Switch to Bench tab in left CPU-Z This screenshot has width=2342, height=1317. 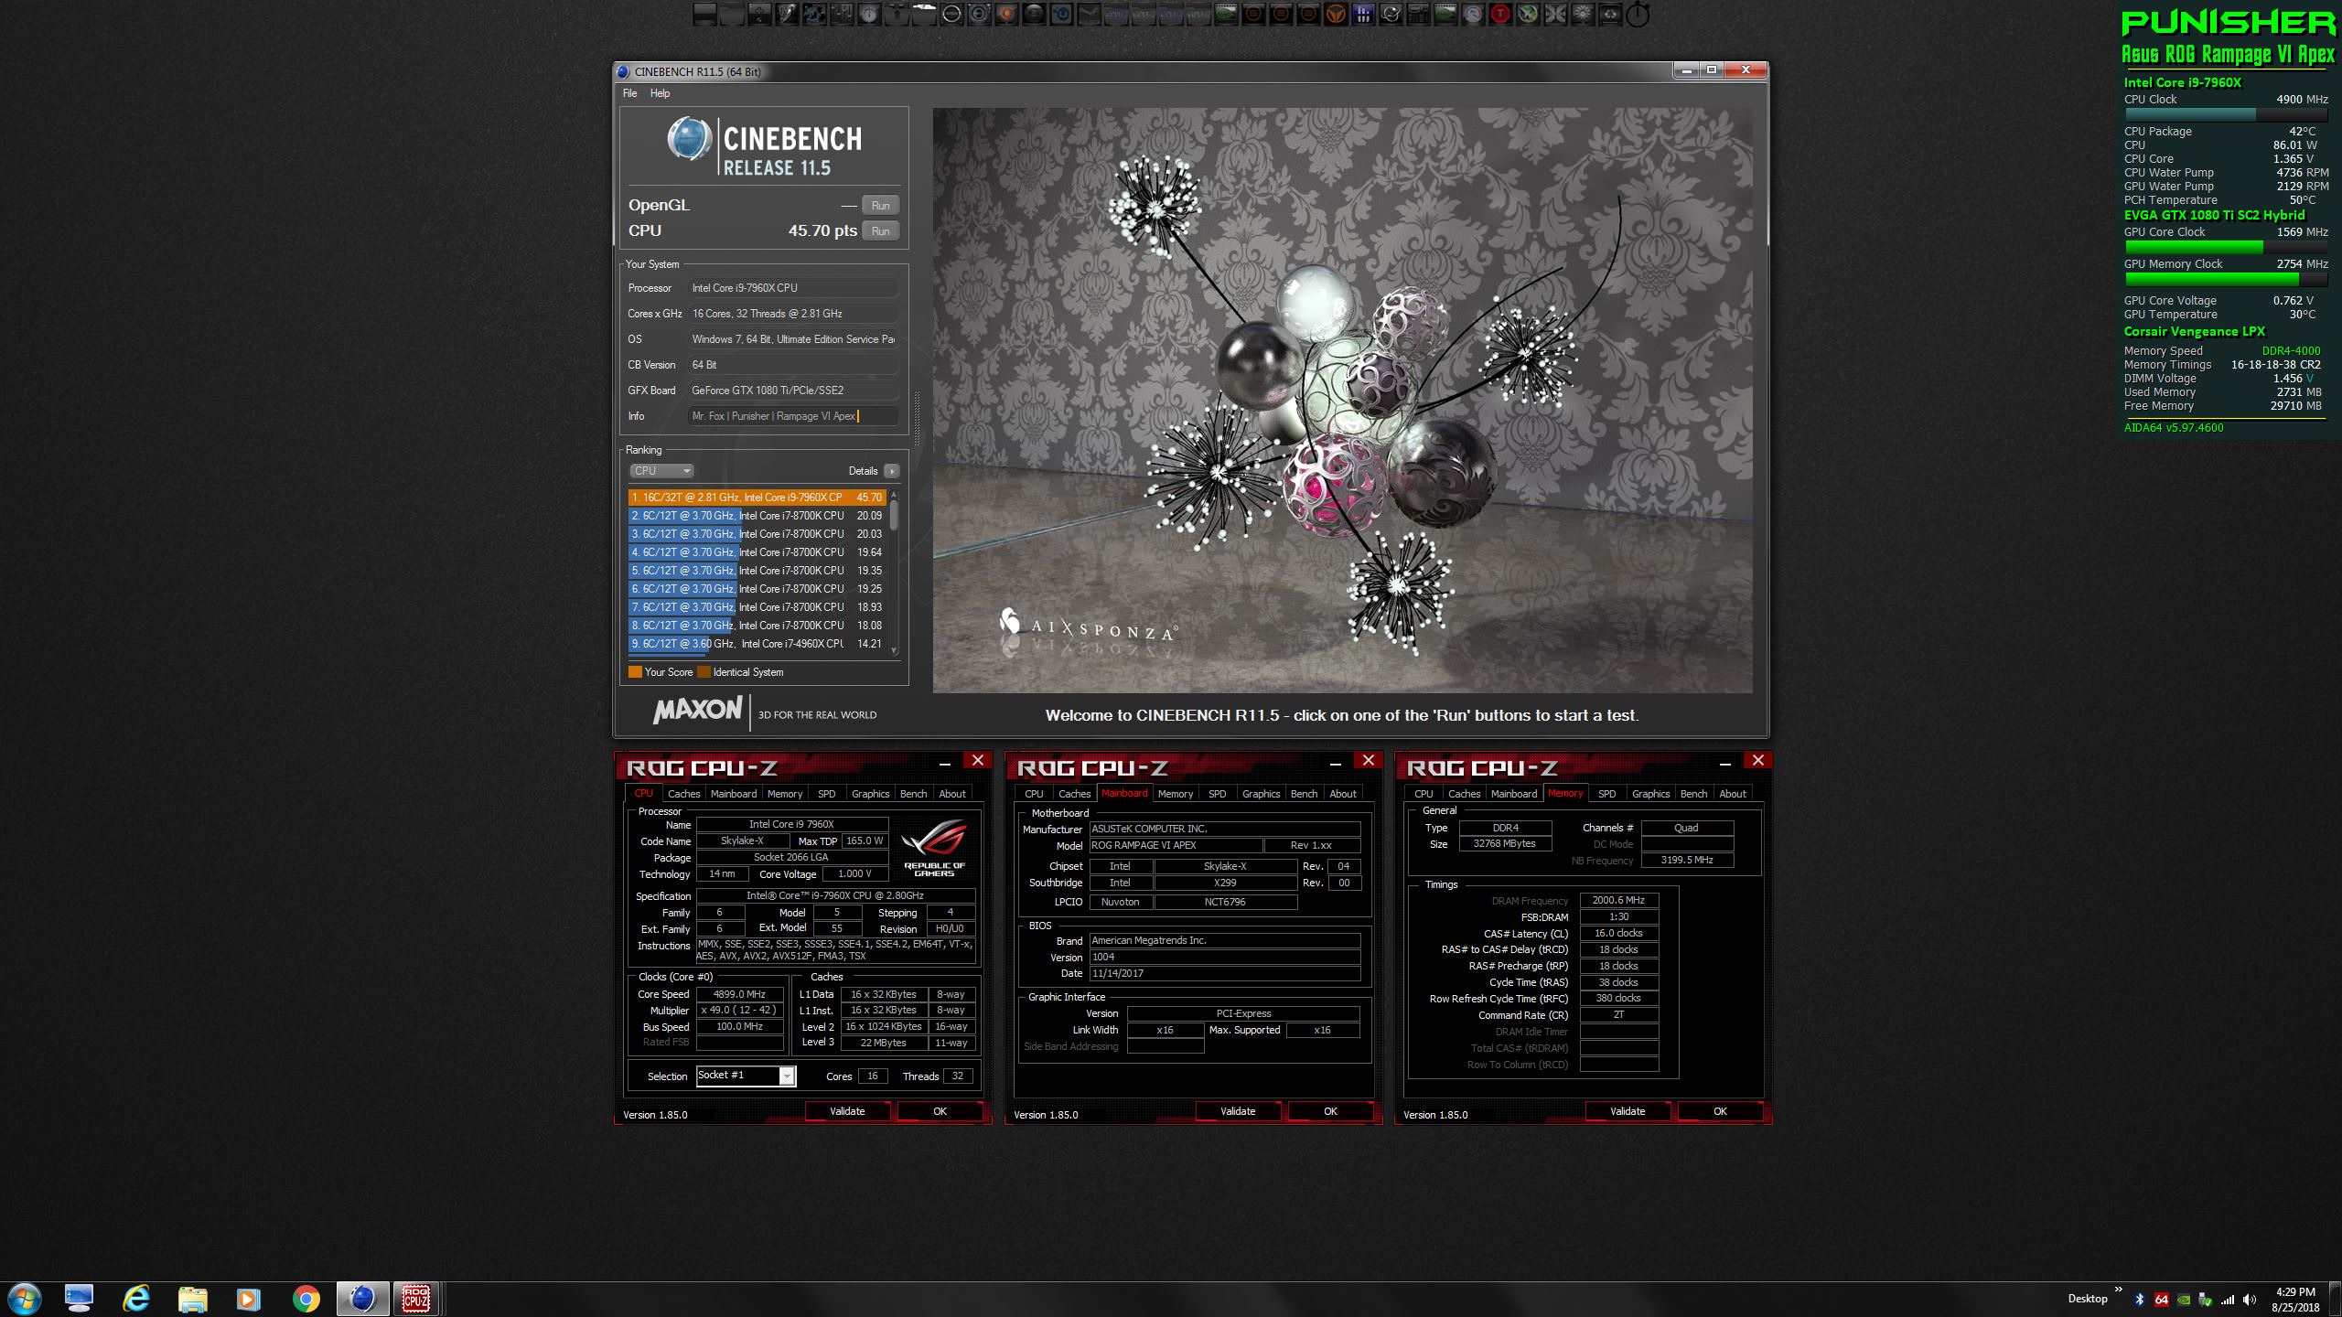point(913,794)
